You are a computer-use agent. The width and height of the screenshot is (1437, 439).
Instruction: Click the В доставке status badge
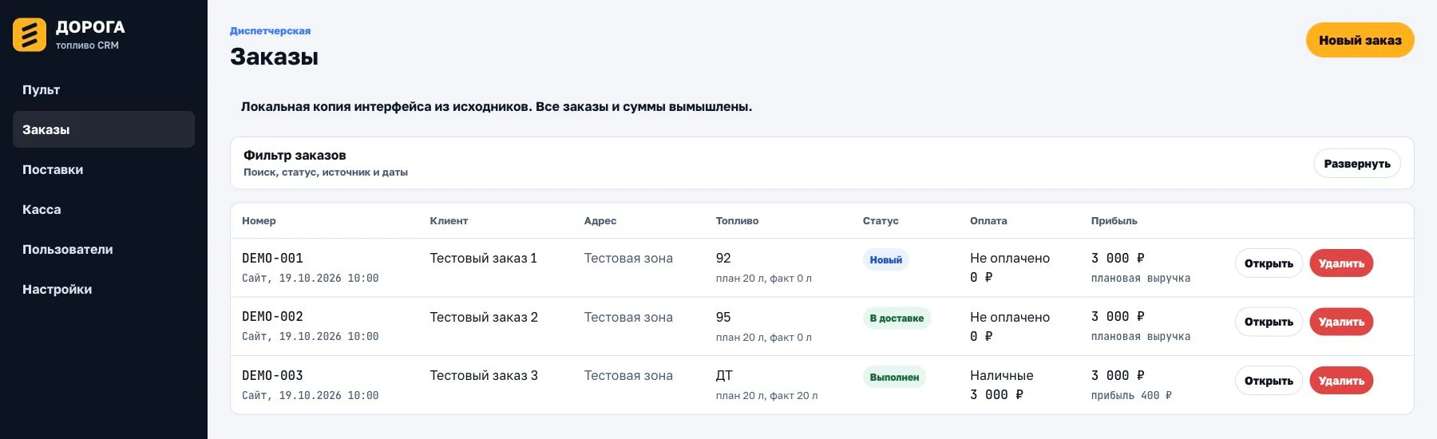(897, 318)
